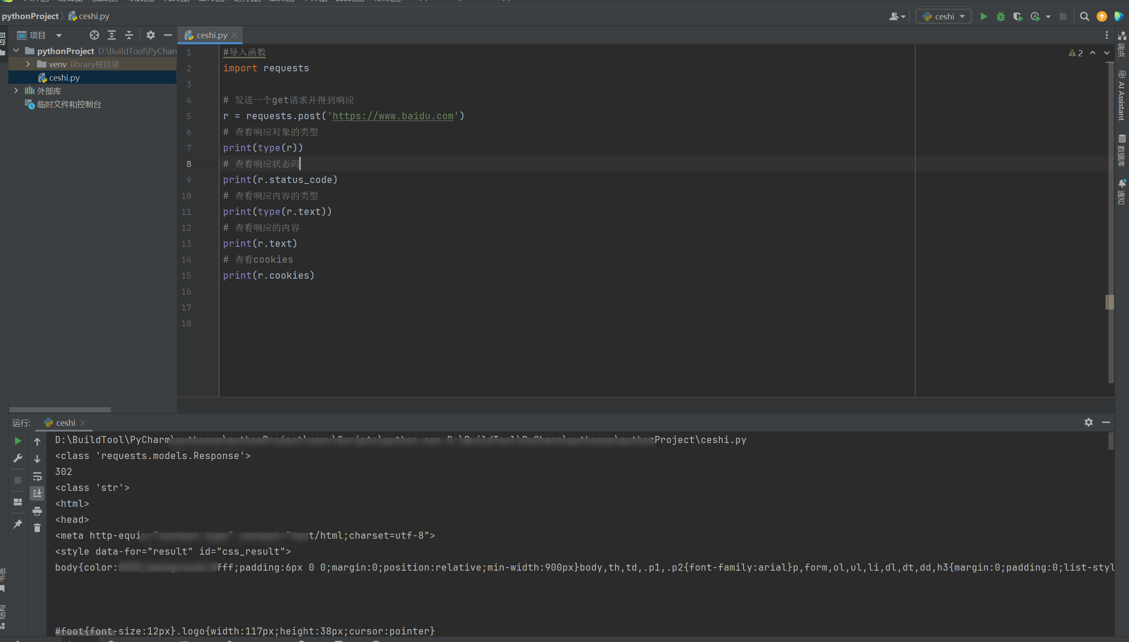Click the 302 status output line
Image resolution: width=1129 pixels, height=642 pixels.
pyautogui.click(x=63, y=471)
